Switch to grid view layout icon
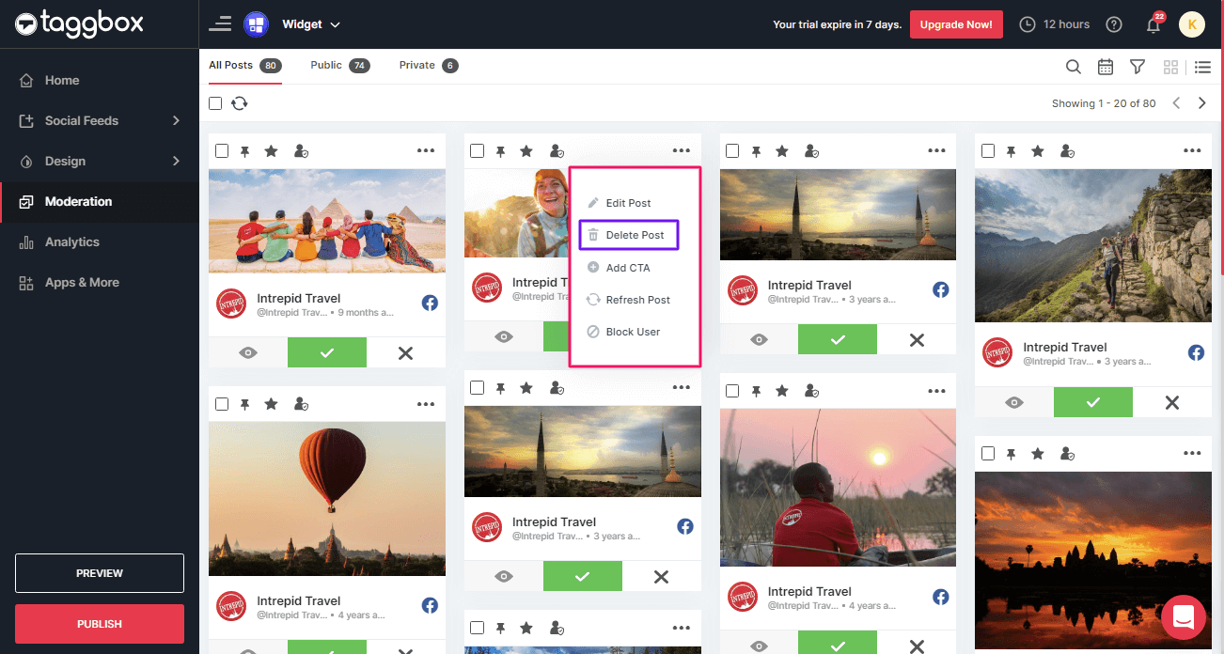 pos(1170,67)
